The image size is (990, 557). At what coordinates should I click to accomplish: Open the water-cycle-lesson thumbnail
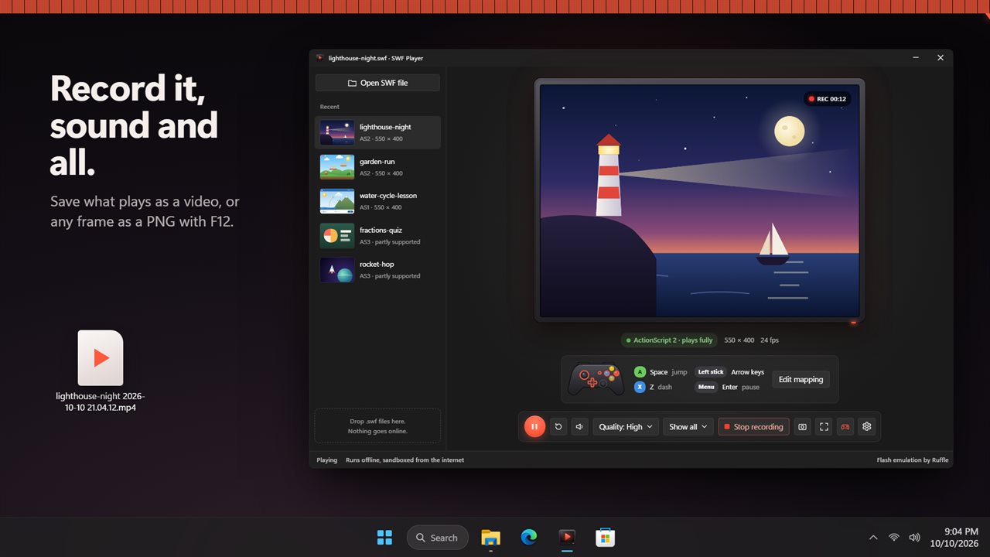(337, 201)
